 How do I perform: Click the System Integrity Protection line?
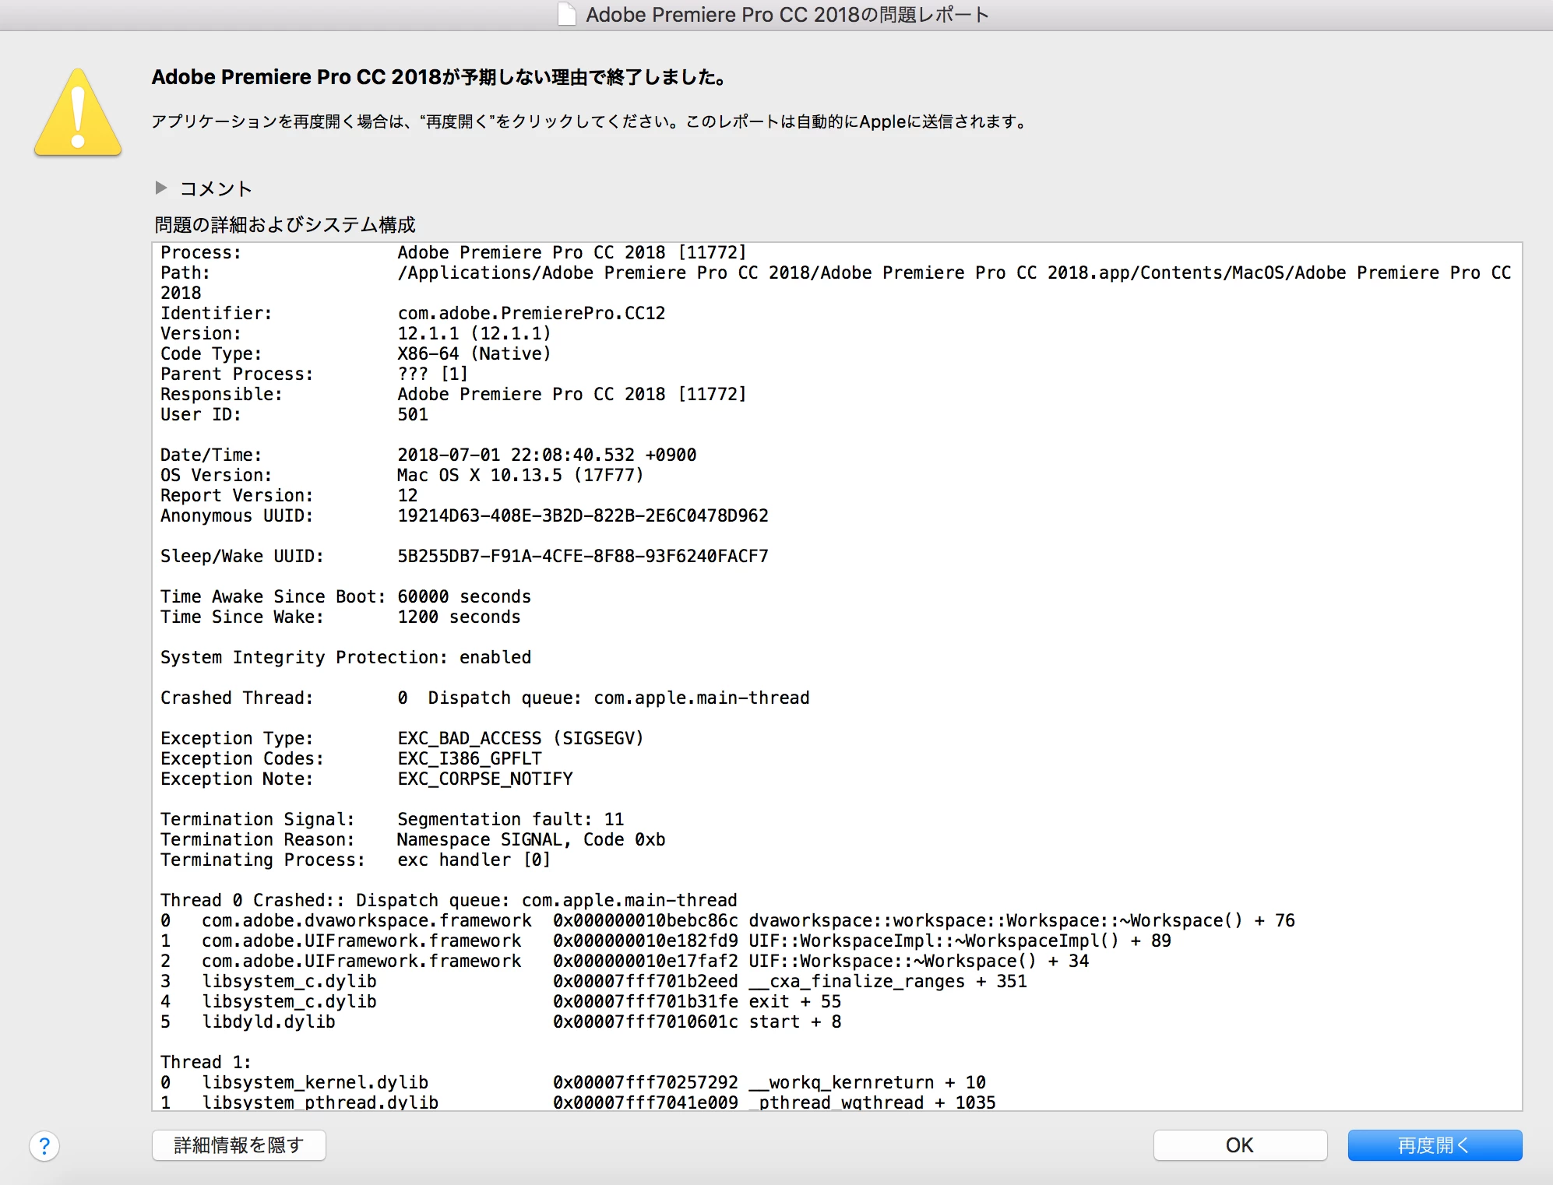[x=345, y=657]
